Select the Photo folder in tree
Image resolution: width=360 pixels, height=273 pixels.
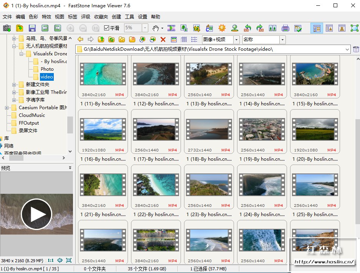[x=47, y=69]
